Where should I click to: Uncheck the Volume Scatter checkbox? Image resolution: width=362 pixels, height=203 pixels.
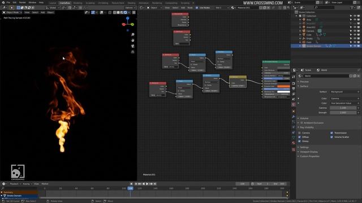331,137
